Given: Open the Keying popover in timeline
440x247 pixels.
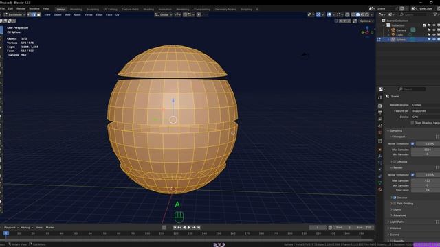Looking at the screenshot, I should point(27,228).
